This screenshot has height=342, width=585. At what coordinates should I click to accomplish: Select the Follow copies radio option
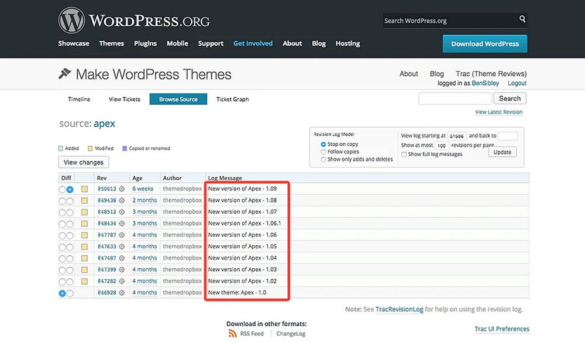click(x=323, y=152)
